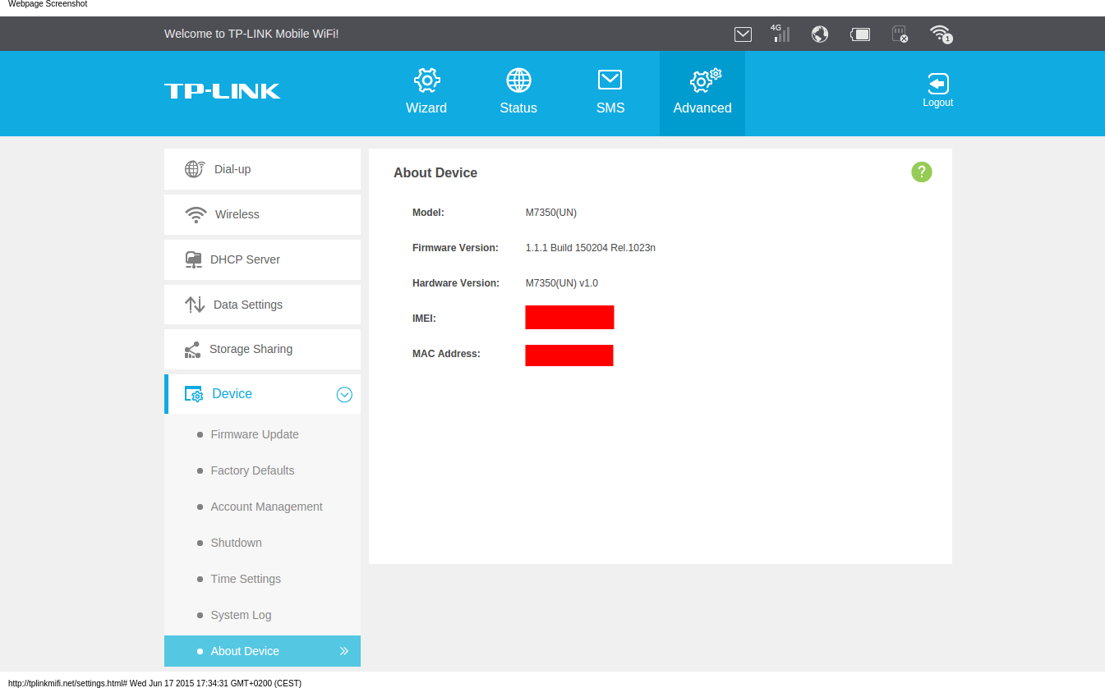Switch to the Status tab
Viewport: 1105px width, 688px height.
(518, 92)
